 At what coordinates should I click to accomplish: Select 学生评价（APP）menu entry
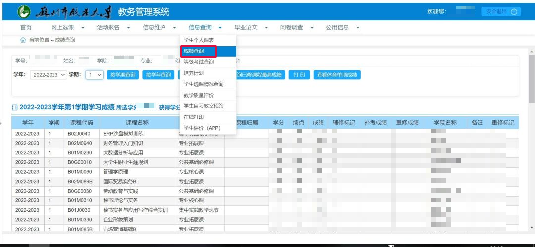pos(208,128)
